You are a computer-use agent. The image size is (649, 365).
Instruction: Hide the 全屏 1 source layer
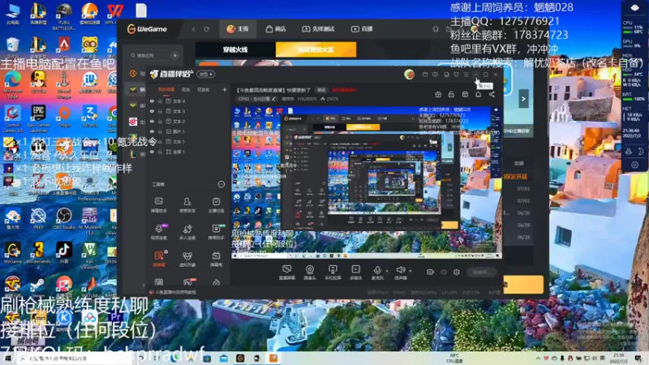click(x=152, y=152)
